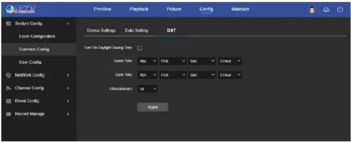Click the Channel Config camera icon
This screenshot has width=351, height=142.
click(8, 88)
